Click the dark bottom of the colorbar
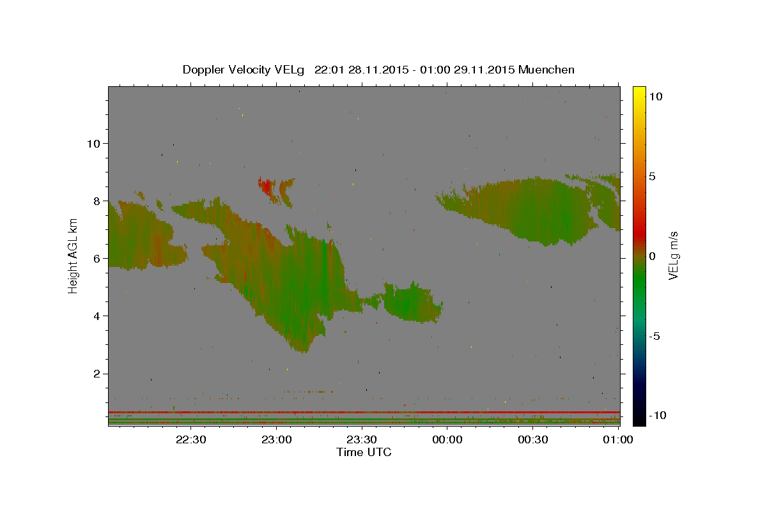Viewport: 767px width, 511px height. pos(639,415)
